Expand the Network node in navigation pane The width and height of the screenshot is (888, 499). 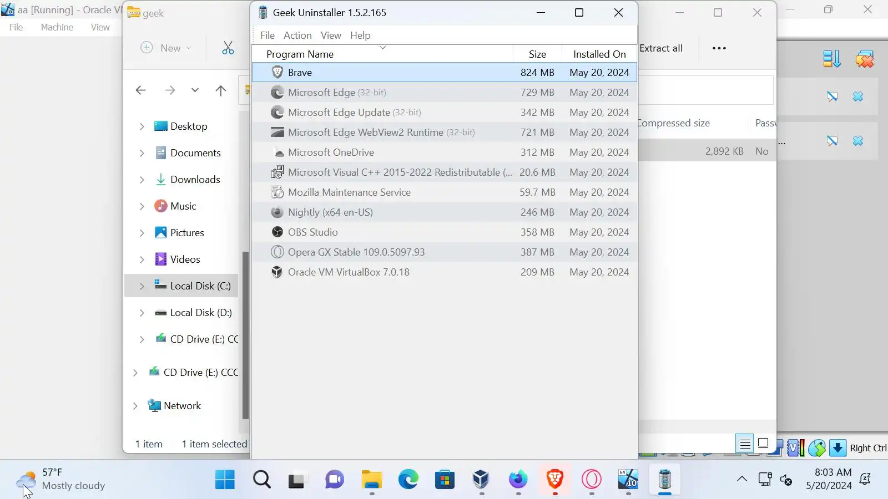tap(135, 406)
